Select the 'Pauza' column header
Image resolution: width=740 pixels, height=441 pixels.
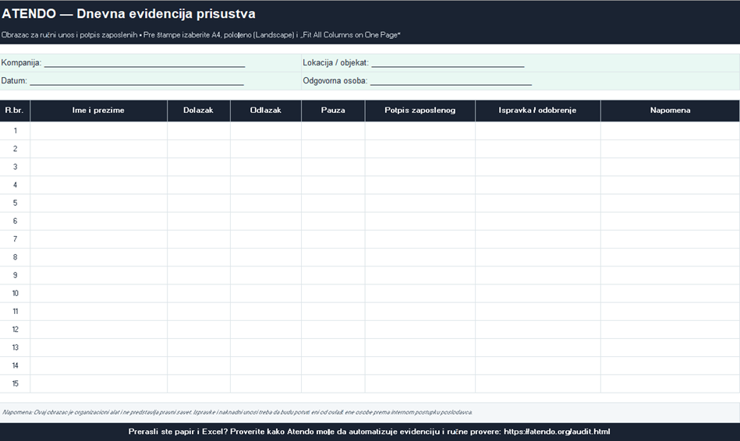333,111
